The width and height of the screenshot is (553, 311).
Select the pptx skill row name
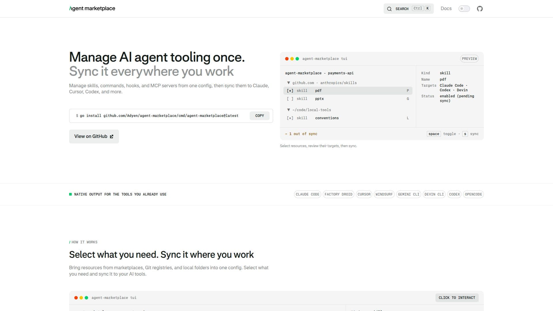click(x=319, y=99)
